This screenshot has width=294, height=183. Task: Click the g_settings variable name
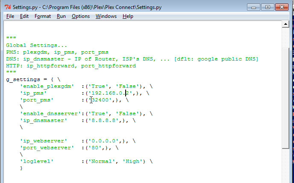point(23,79)
